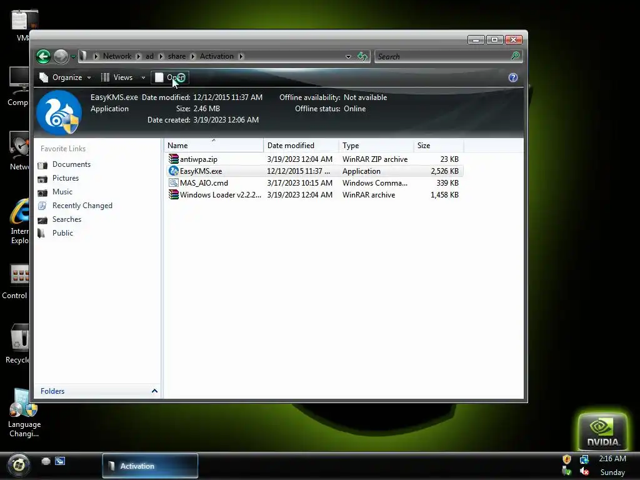Image resolution: width=640 pixels, height=480 pixels.
Task: Open Music favorite link
Action: [x=62, y=192]
